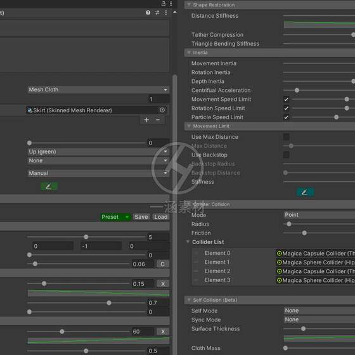The height and width of the screenshot is (355, 355).
Task: Collapse the Inertia section
Action: click(x=189, y=53)
